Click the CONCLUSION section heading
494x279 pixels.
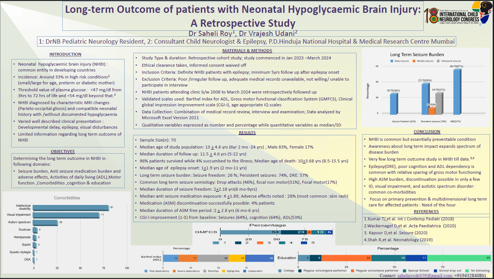point(427,132)
